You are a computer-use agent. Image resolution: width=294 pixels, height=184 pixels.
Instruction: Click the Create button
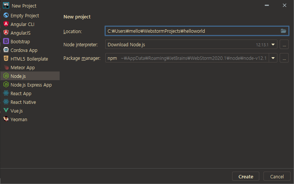coord(246,176)
